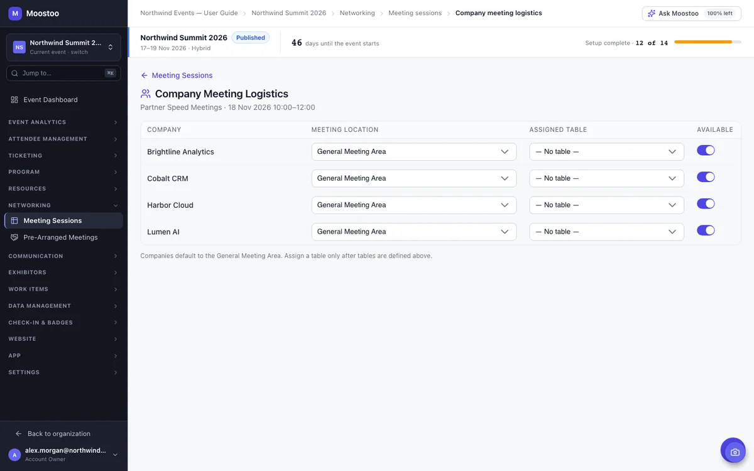Toggle the Available switch for Cobalt CRM
The image size is (754, 471).
coord(706,177)
